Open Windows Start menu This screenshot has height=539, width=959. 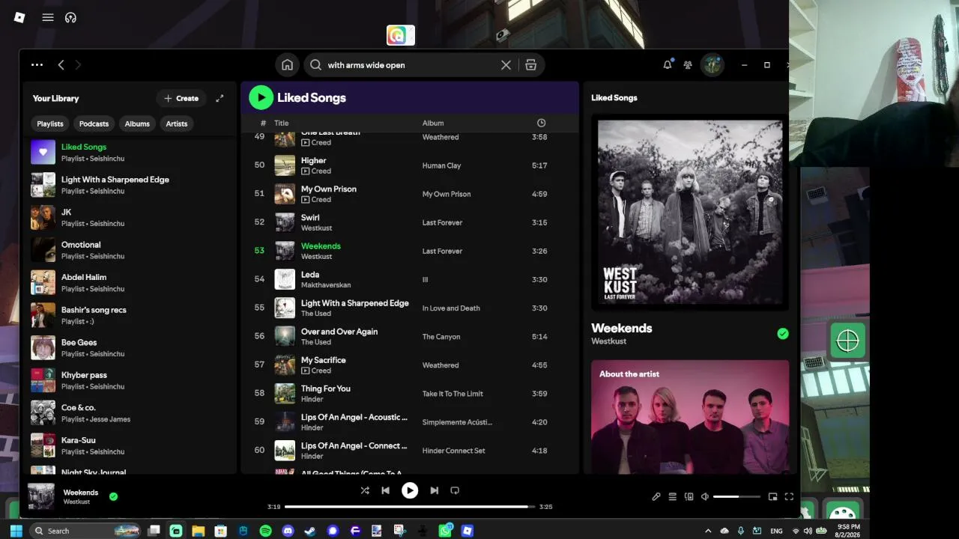tap(16, 531)
